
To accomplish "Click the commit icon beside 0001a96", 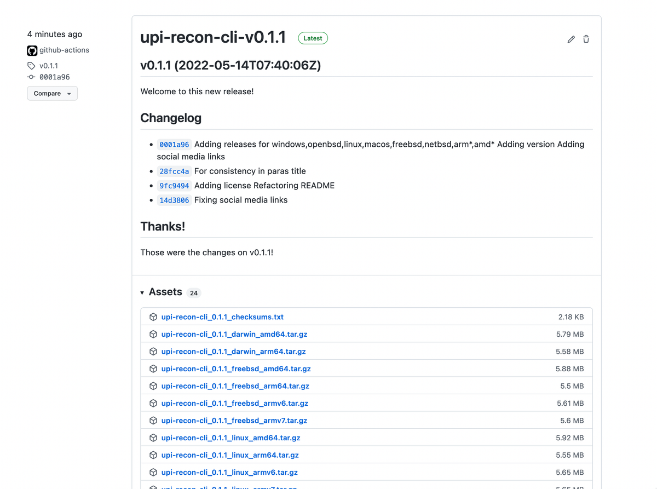I will [31, 77].
